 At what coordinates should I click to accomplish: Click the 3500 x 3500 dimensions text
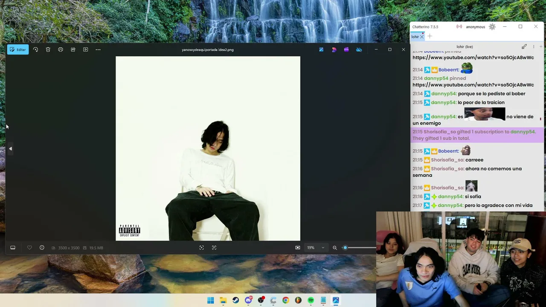coord(69,248)
